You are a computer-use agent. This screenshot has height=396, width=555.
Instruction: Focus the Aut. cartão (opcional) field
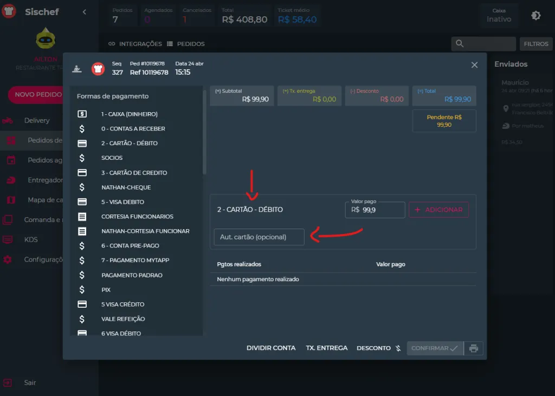click(x=259, y=237)
